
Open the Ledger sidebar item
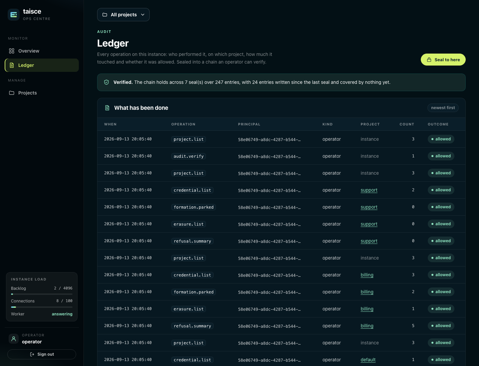[42, 65]
